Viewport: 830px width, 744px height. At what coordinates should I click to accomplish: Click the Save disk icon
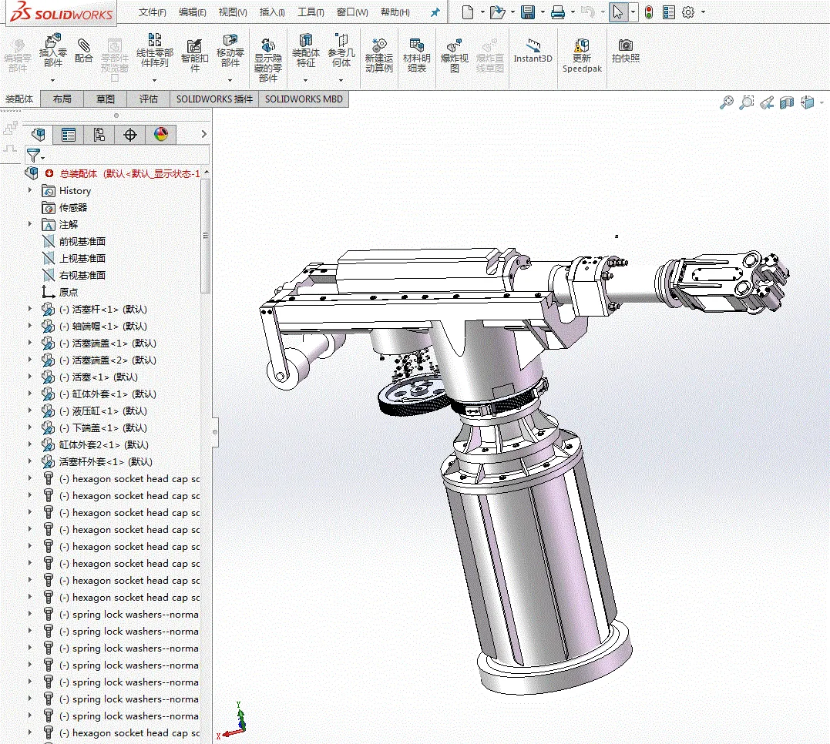(x=528, y=12)
